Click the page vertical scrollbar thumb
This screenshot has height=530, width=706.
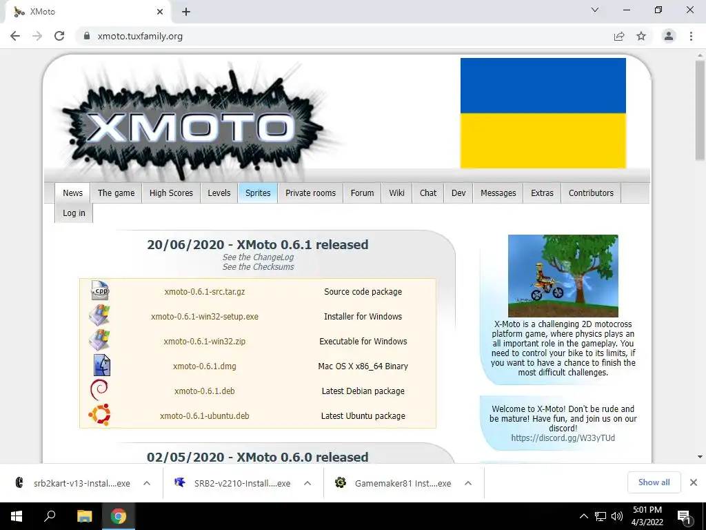coord(700,110)
